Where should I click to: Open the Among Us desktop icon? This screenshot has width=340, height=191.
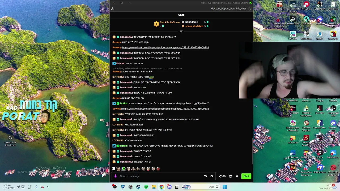333,36
